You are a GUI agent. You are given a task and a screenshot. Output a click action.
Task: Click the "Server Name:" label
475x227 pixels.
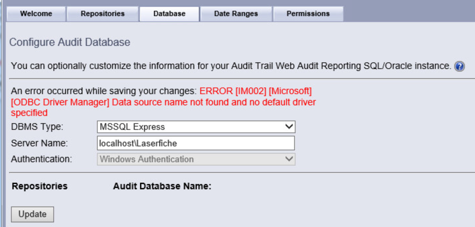point(38,143)
